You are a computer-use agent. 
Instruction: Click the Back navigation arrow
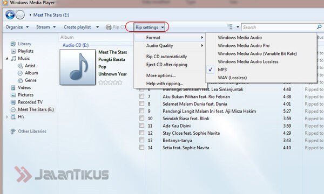tap(10, 15)
